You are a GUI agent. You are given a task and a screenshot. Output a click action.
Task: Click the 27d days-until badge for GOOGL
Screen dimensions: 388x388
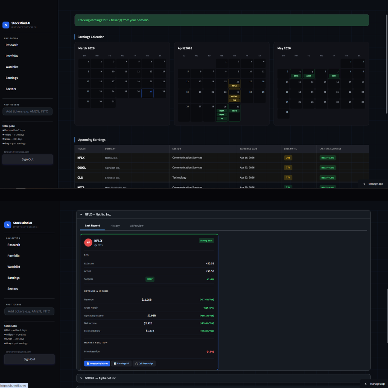pos(288,167)
